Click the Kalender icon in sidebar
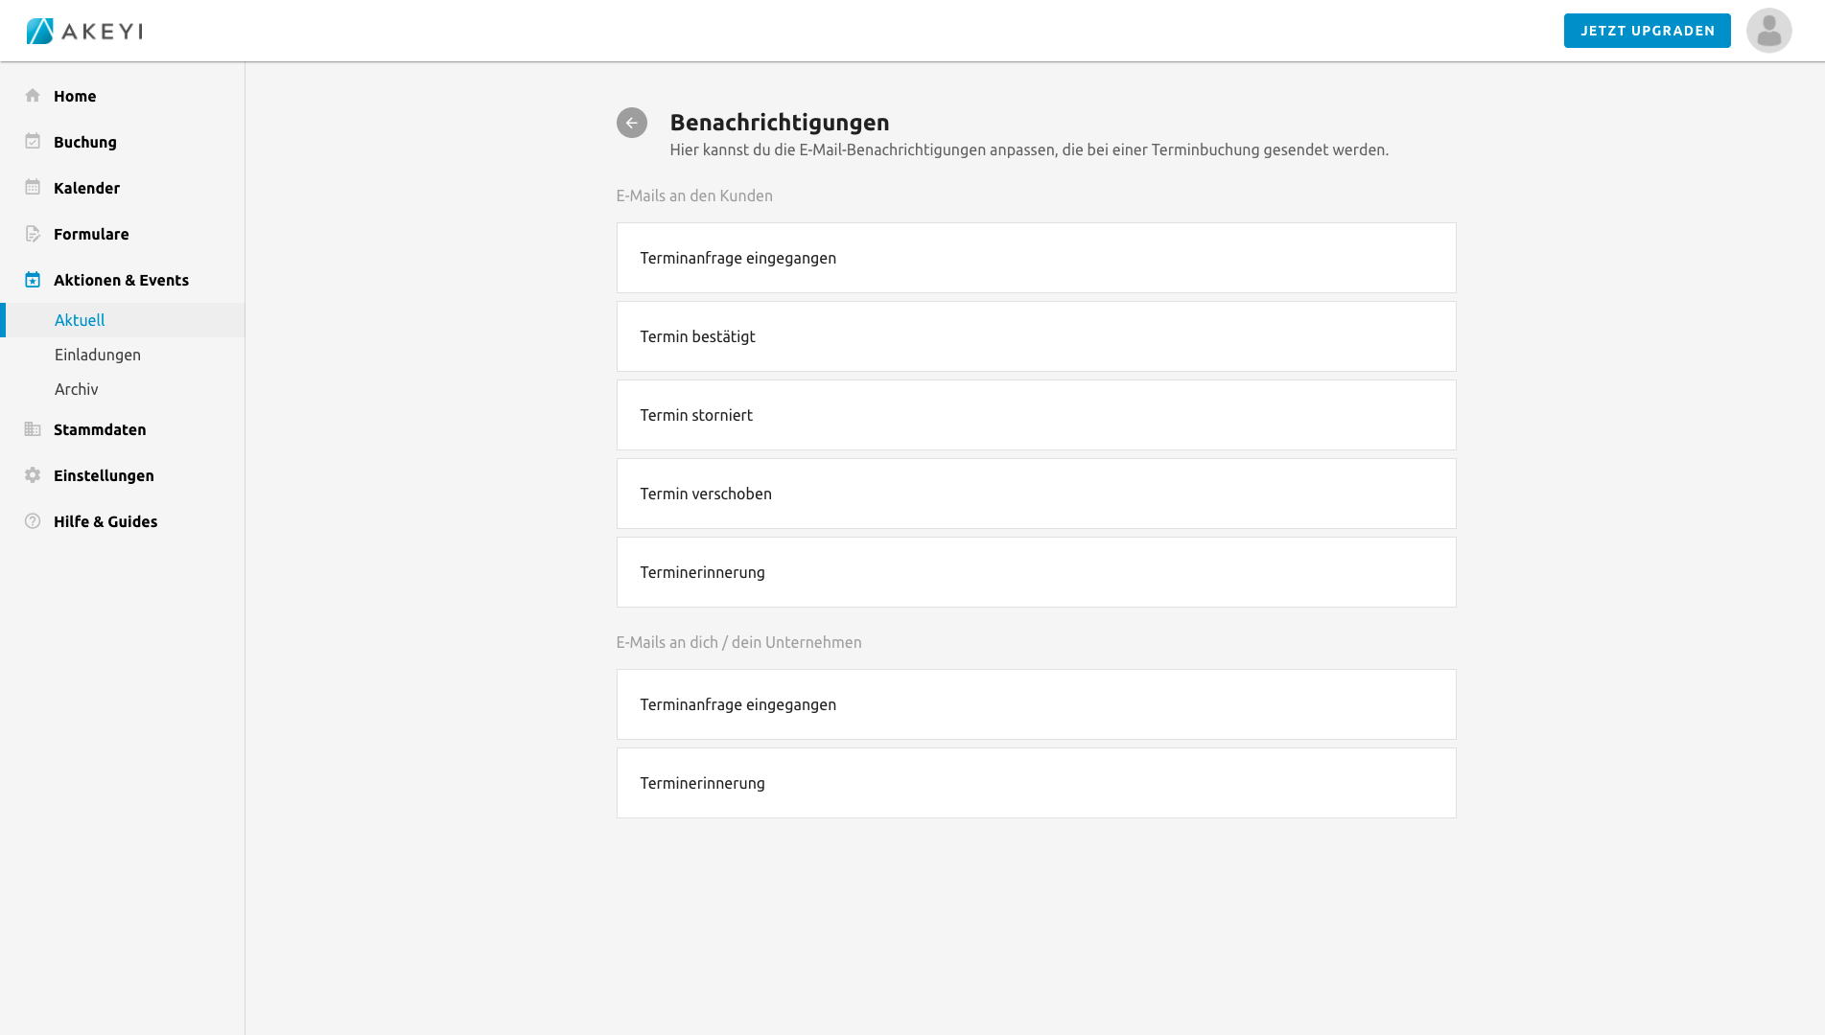This screenshot has height=1035, width=1825. [33, 188]
